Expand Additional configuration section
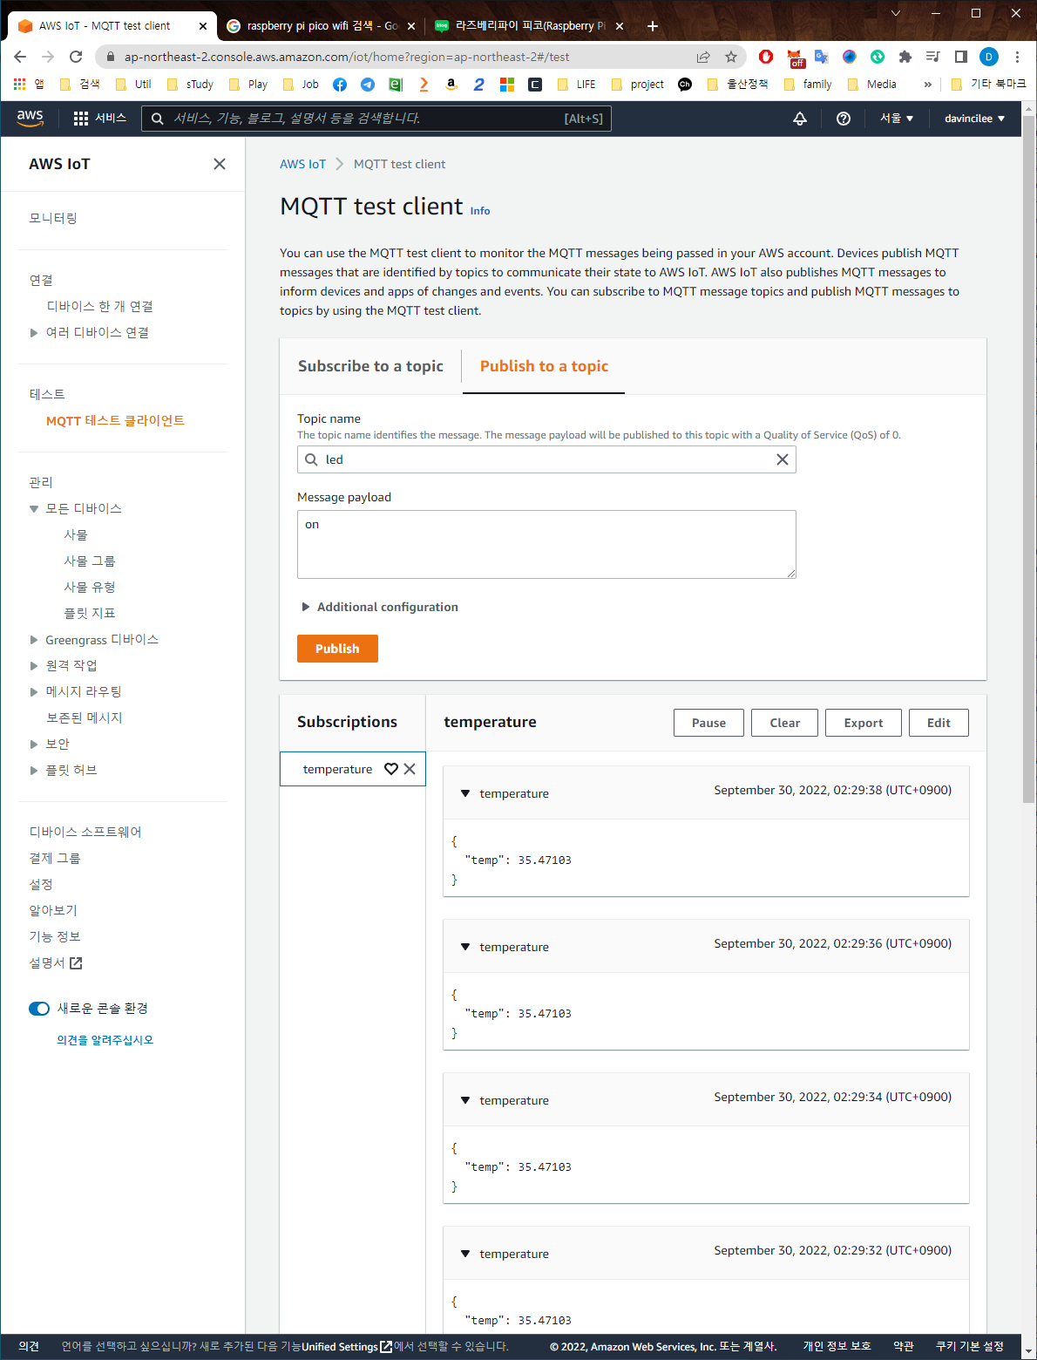 click(x=379, y=607)
